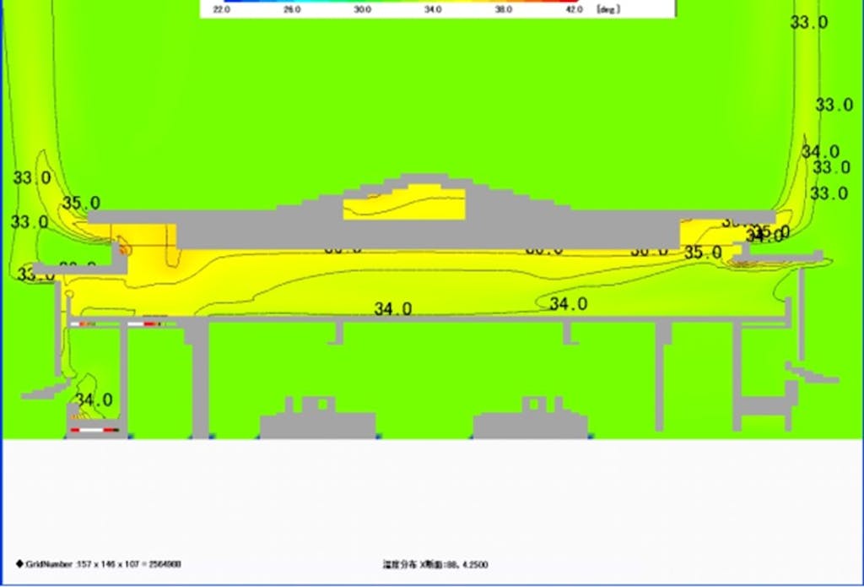Click the centered 34.0 label above the floor slab
The height and width of the screenshot is (587, 864).
click(393, 309)
